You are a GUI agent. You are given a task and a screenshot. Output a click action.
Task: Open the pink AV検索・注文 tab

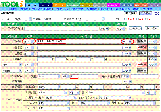click(114, 5)
